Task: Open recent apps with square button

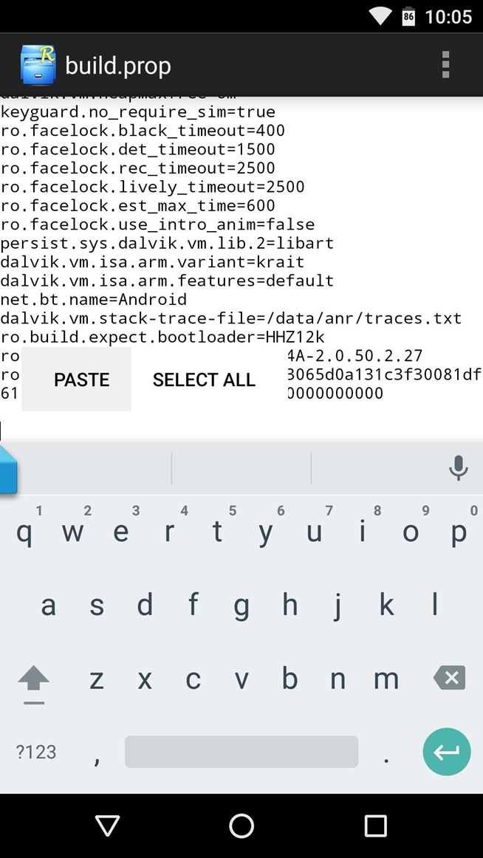Action: (375, 826)
